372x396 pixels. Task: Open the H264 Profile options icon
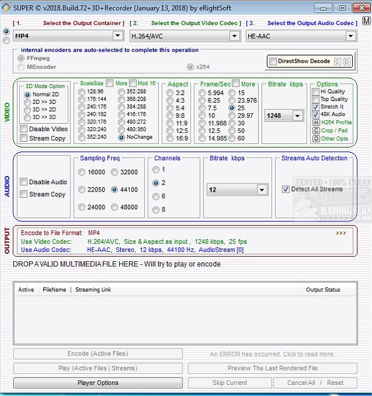pyautogui.click(x=316, y=123)
